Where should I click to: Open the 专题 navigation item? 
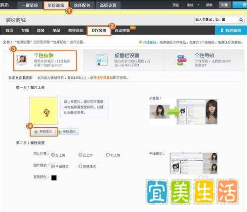click(x=25, y=31)
